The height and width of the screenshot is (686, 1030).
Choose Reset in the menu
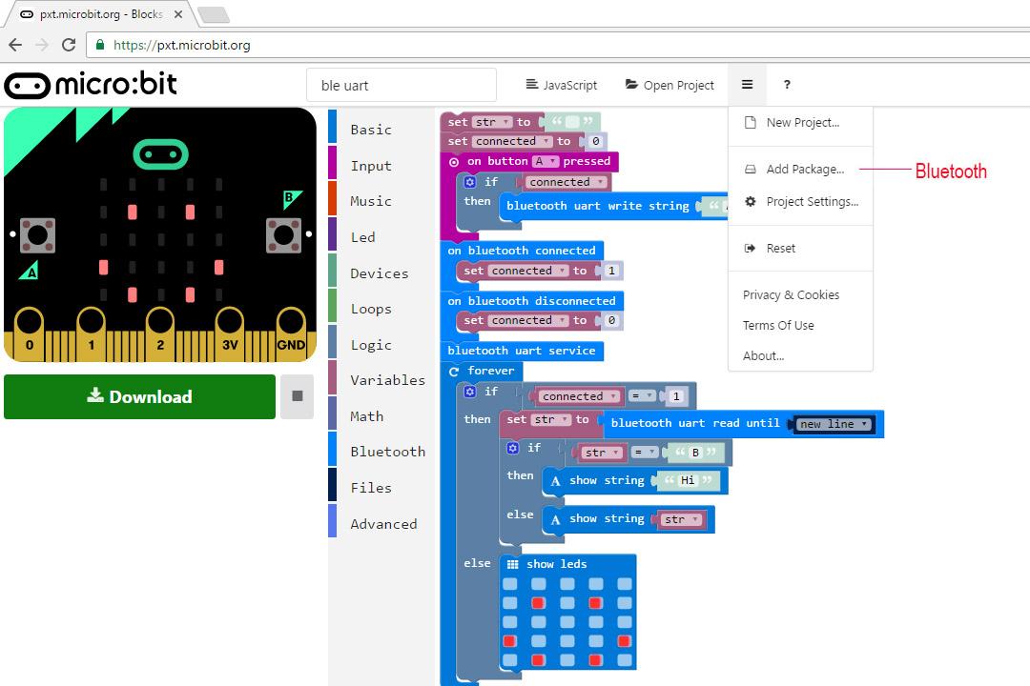pos(800,248)
